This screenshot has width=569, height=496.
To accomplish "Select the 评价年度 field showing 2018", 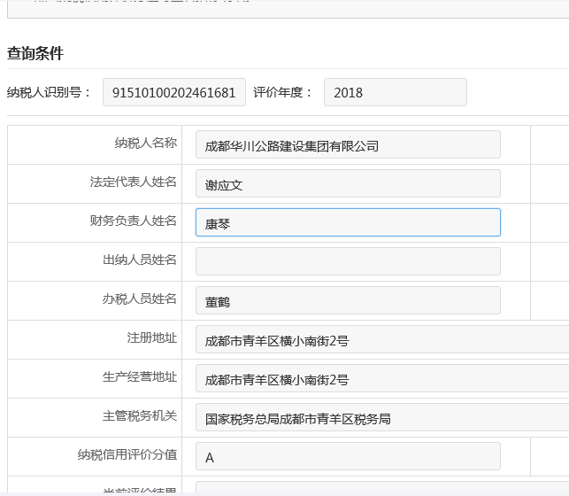I will (x=395, y=92).
